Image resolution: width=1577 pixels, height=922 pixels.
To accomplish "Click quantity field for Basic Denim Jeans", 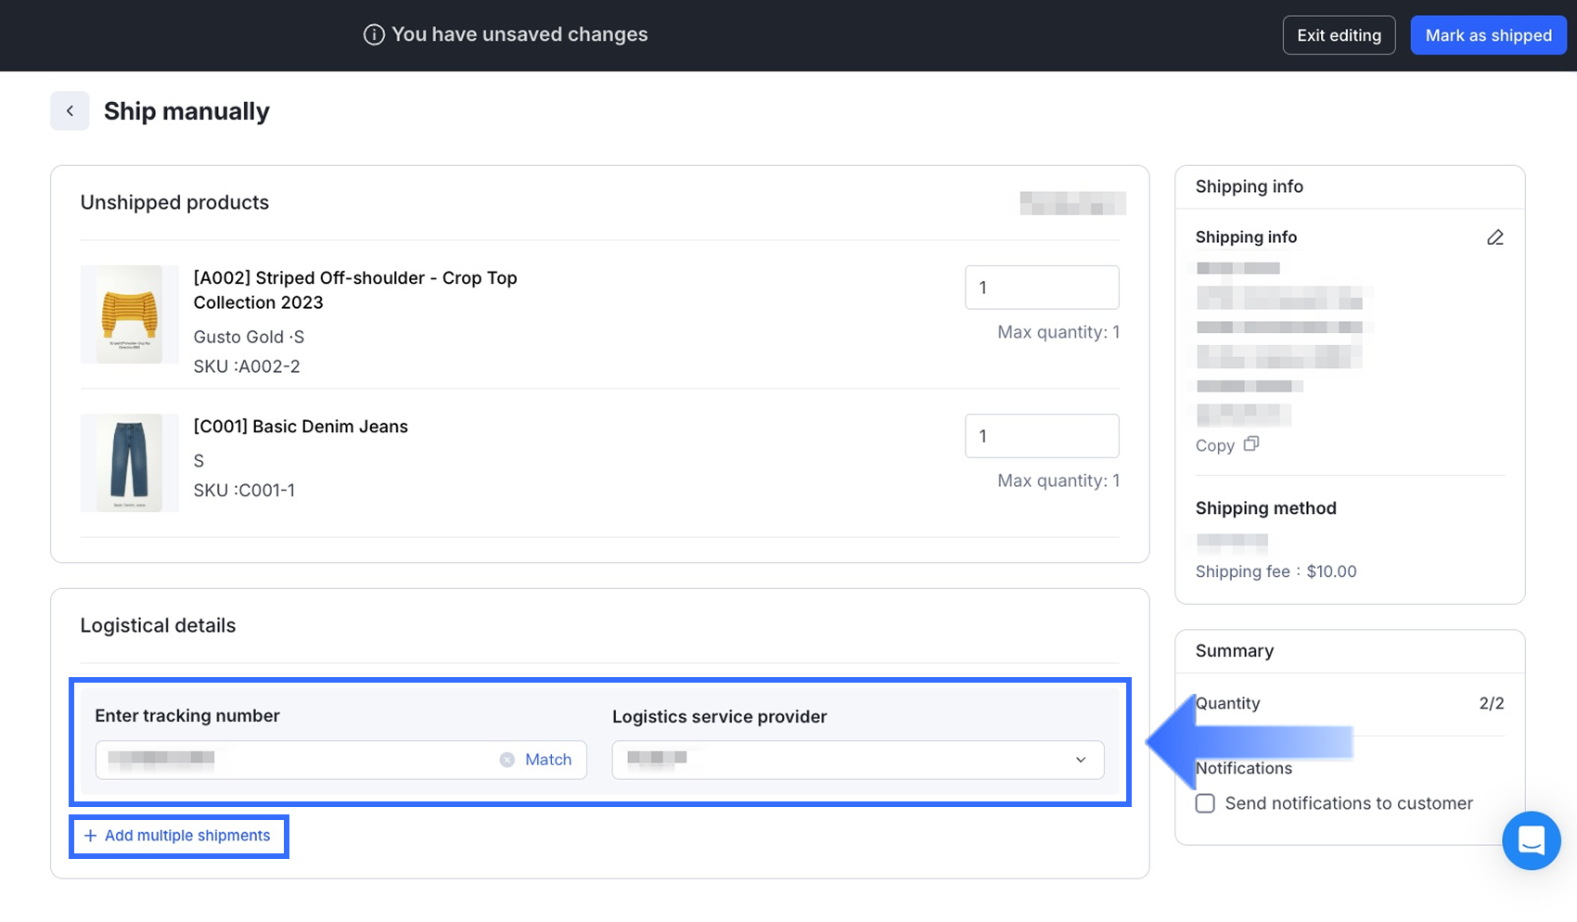I will 1041,436.
